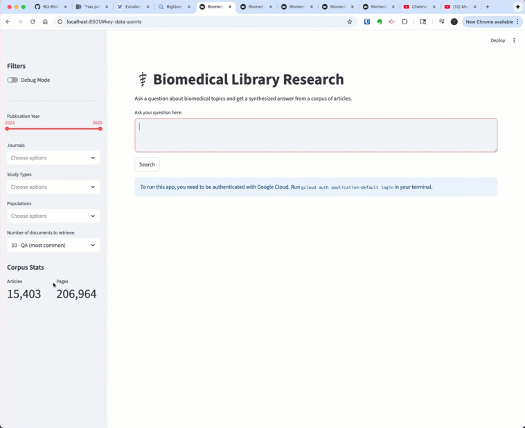Switch to the BigQuery tab
This screenshot has height=428, width=525.
click(x=174, y=7)
